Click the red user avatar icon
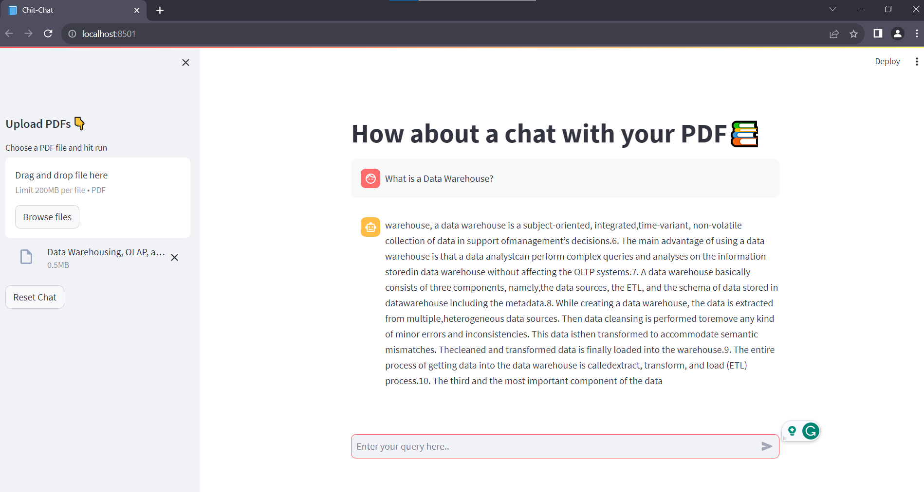The width and height of the screenshot is (924, 492). [370, 178]
